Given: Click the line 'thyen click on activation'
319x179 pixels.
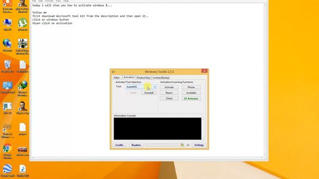Looking at the screenshot, I should [x=52, y=23].
